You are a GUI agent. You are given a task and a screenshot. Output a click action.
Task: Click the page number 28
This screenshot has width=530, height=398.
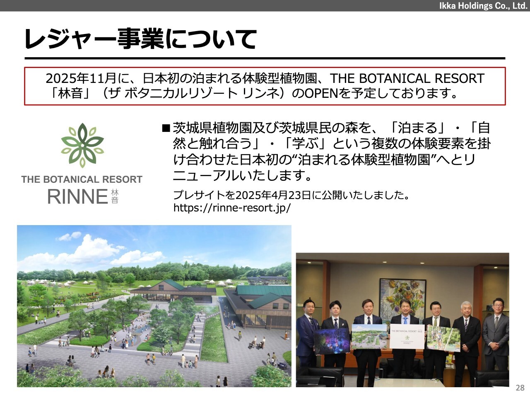(520, 388)
